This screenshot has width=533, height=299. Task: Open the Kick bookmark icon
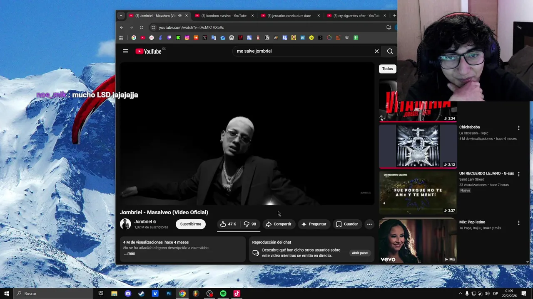(178, 38)
